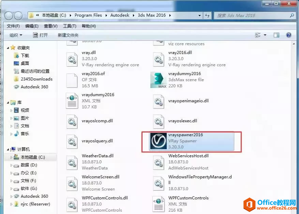Open 最近访问的位置 in favorites
Screen dimensions: 299x214
pos(35,71)
